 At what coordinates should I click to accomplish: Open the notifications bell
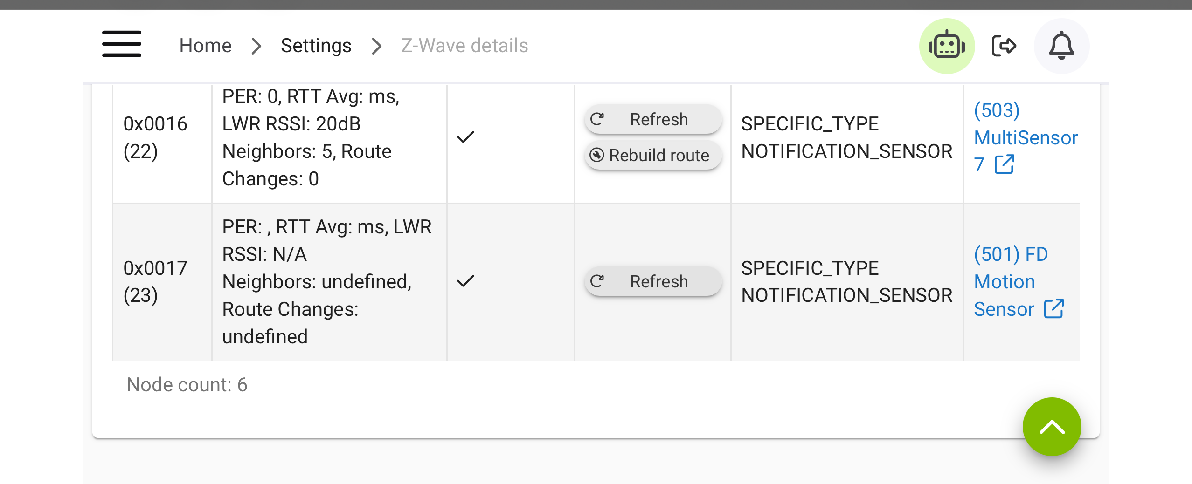(x=1061, y=46)
